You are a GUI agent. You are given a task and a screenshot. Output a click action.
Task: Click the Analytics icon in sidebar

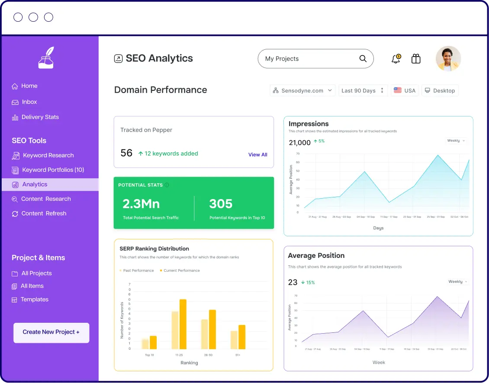[15, 185]
